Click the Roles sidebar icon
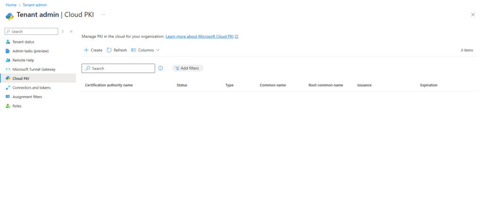Screen dimensions: 483x206 tap(8, 106)
